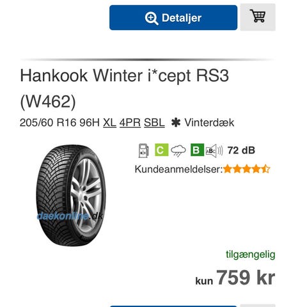The width and height of the screenshot is (307, 307).
Task: Click the 72 dB noise value
Action: (x=241, y=150)
